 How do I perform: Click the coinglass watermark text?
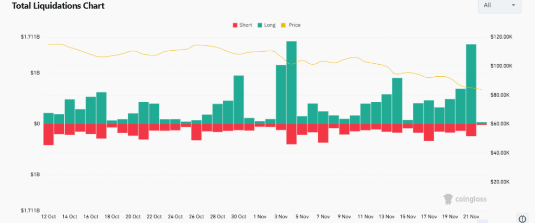[x=472, y=198]
